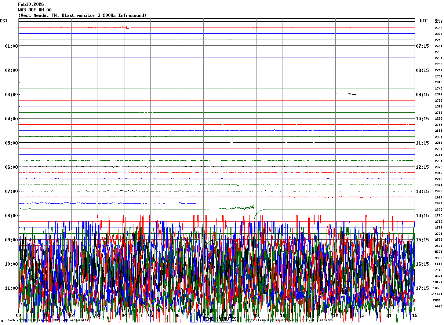
Task: Click the "11:00" CST time label
Action: tap(11, 288)
